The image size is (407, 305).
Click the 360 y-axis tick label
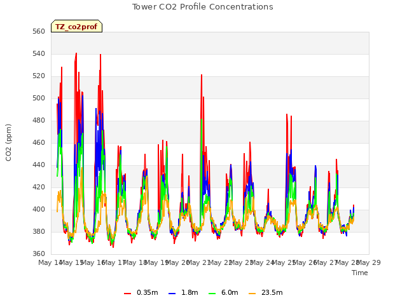[39, 254]
